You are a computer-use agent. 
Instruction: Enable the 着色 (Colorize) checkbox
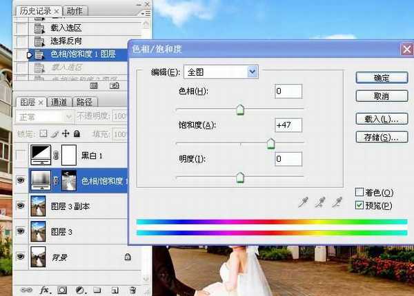pos(359,192)
